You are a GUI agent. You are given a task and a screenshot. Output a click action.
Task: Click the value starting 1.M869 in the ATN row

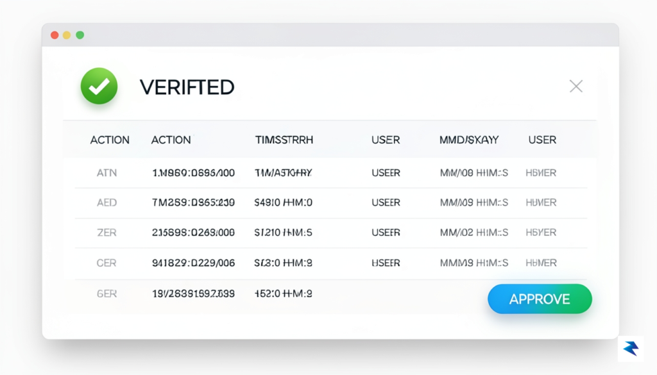point(193,173)
